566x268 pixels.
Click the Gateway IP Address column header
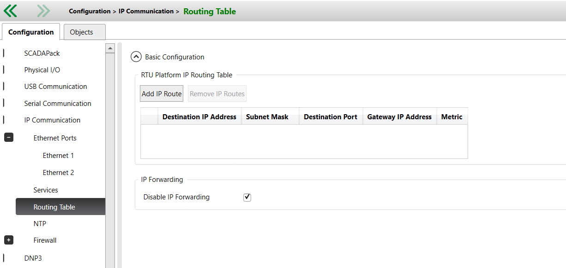click(x=400, y=117)
